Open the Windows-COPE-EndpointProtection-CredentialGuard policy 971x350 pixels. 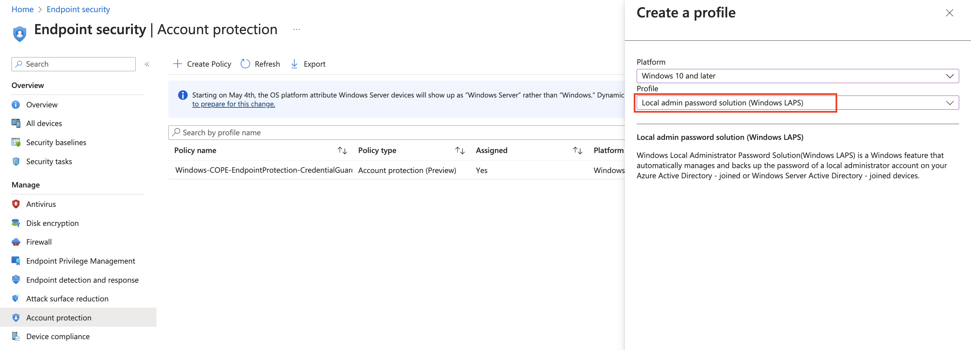pos(264,170)
